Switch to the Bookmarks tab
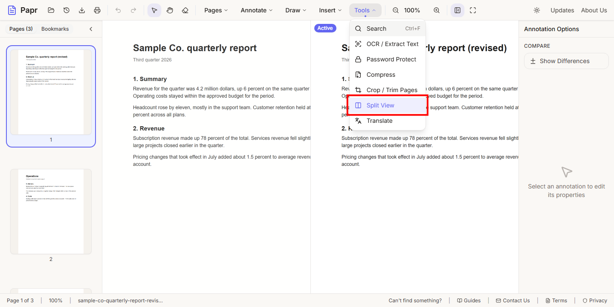Image resolution: width=614 pixels, height=307 pixels. (55, 29)
